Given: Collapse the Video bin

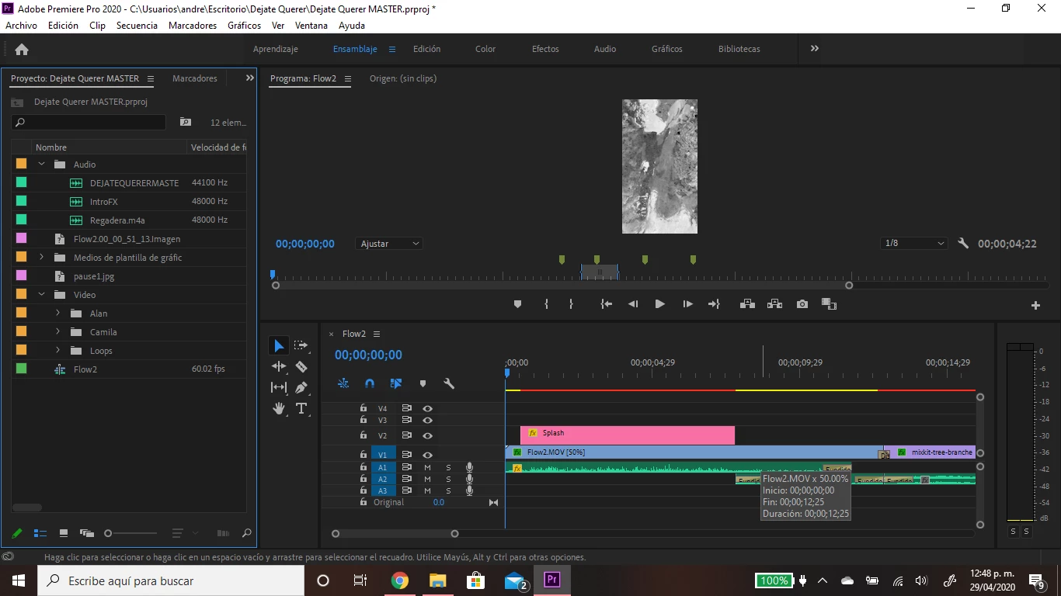Looking at the screenshot, I should pyautogui.click(x=42, y=294).
